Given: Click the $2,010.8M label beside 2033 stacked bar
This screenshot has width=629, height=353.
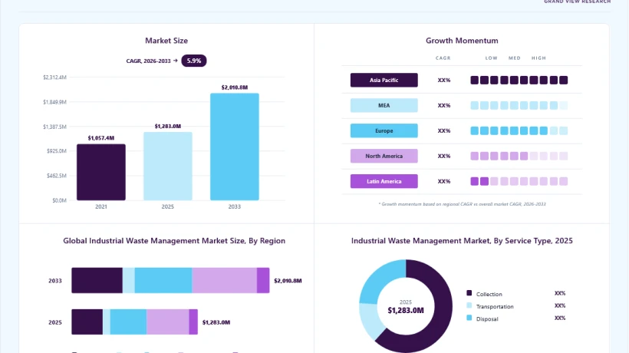Looking at the screenshot, I should [x=288, y=281].
